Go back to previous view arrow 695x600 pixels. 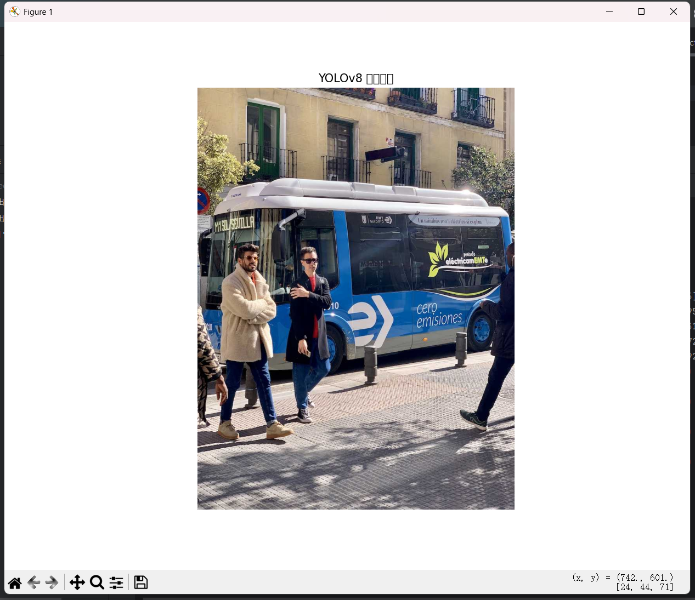click(34, 582)
